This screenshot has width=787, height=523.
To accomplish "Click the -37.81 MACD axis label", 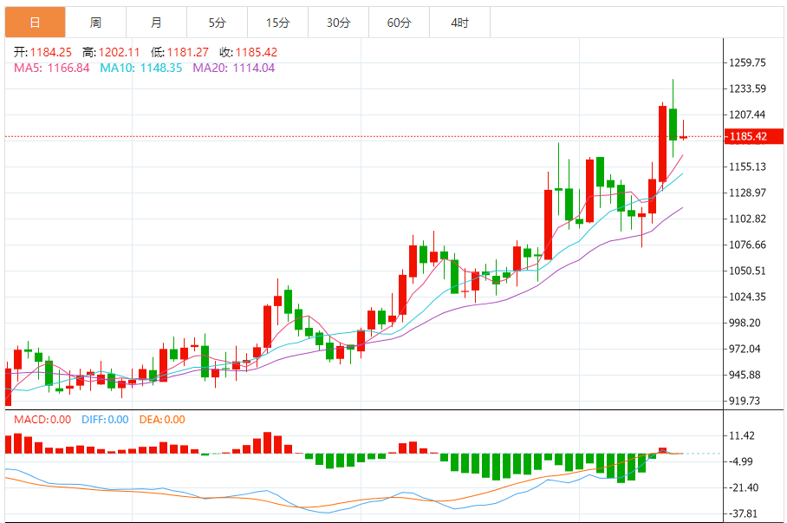I will (x=742, y=514).
